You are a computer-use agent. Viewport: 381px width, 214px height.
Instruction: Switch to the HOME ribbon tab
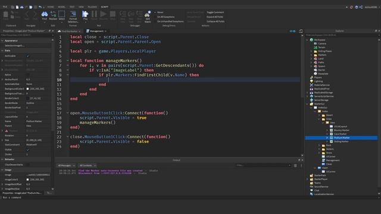pyautogui.click(x=51, y=7)
